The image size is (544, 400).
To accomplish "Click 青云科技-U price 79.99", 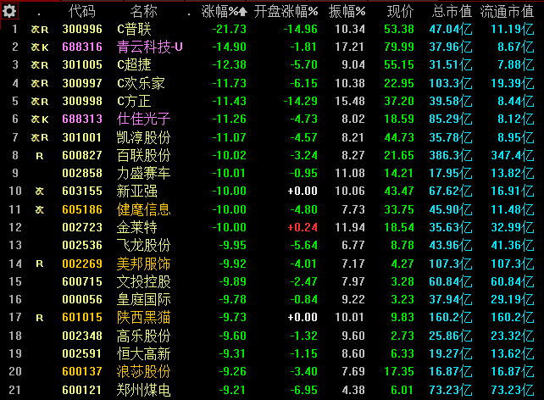I will 399,47.
